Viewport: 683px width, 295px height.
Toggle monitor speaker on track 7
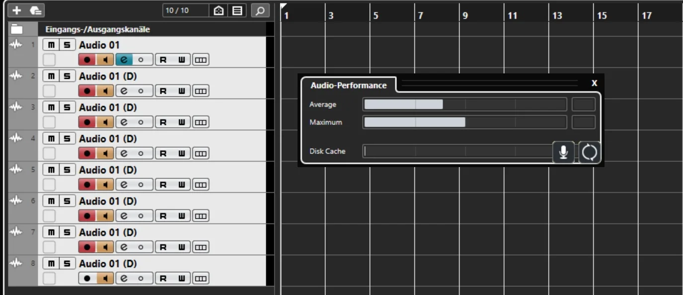tap(105, 247)
